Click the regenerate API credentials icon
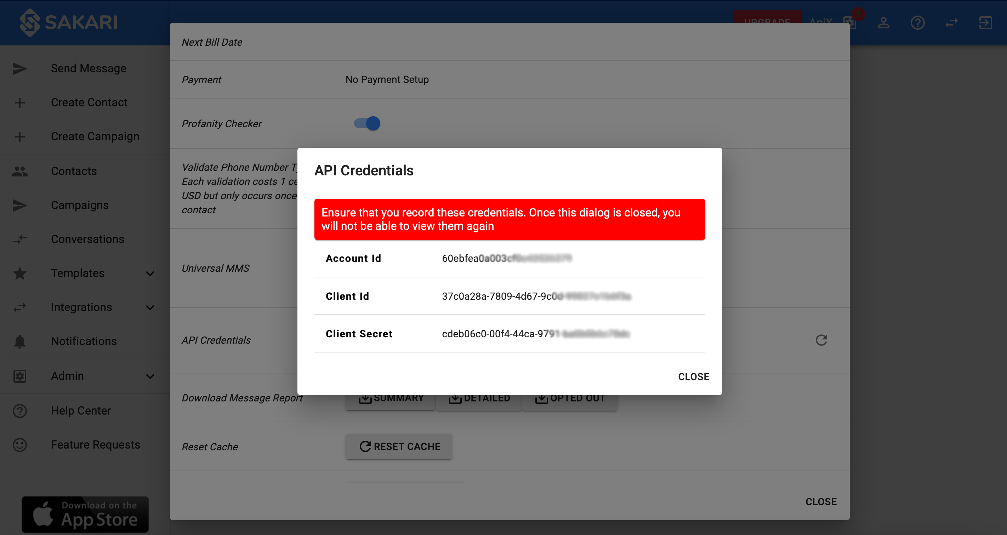This screenshot has height=535, width=1007. (821, 340)
